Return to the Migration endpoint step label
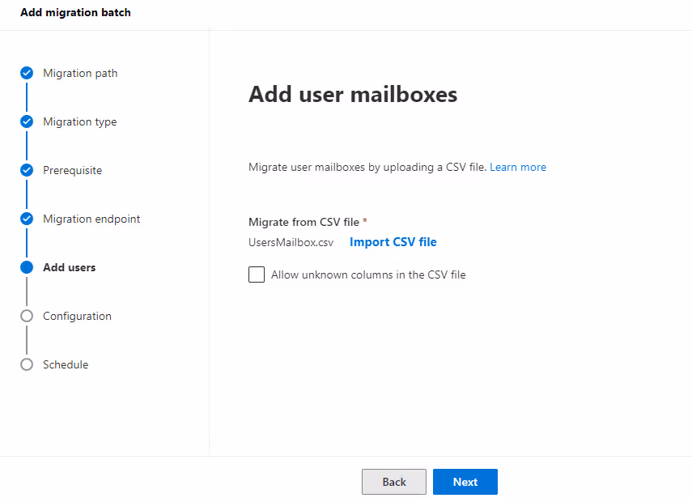 click(x=91, y=219)
